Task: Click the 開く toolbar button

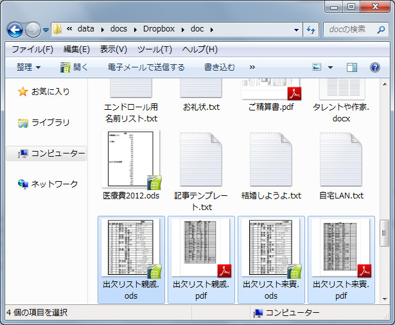Action: (x=74, y=67)
